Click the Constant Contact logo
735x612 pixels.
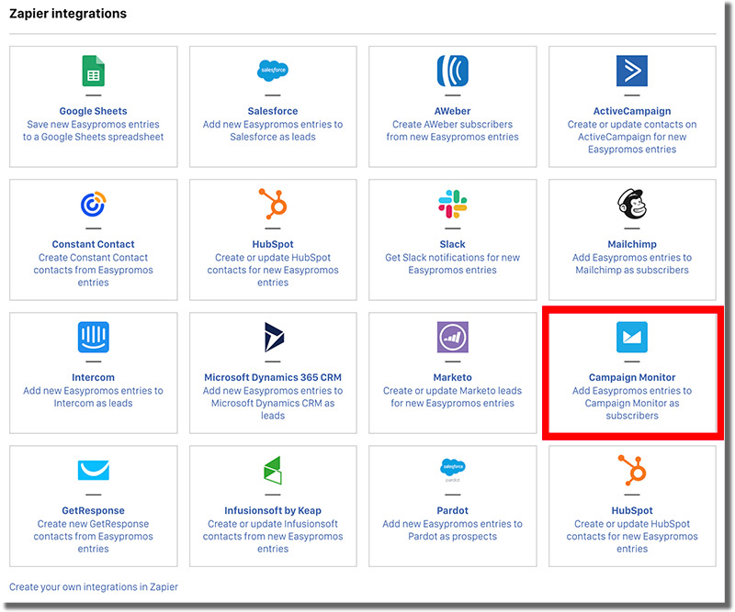click(94, 204)
